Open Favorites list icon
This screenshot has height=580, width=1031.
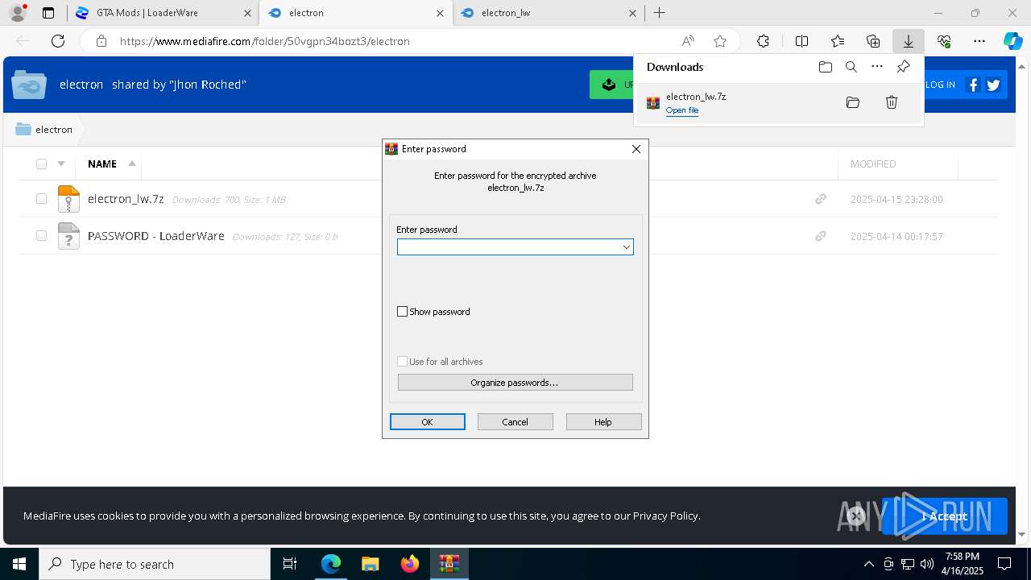838,41
